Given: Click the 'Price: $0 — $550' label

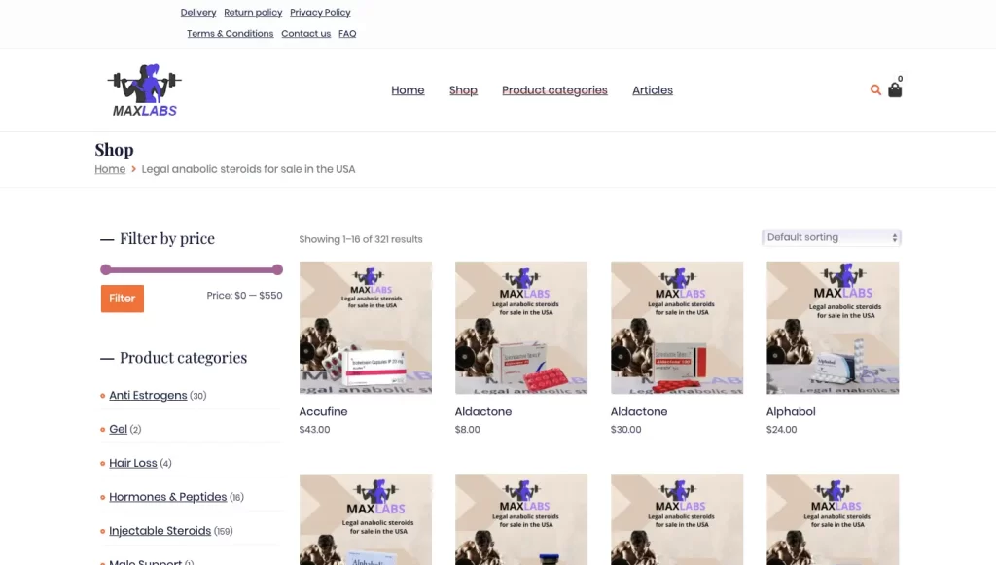Looking at the screenshot, I should 244,296.
